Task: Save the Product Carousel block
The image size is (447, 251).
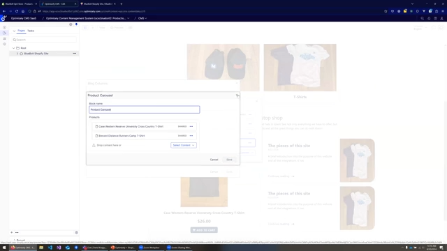Action: 229,160
